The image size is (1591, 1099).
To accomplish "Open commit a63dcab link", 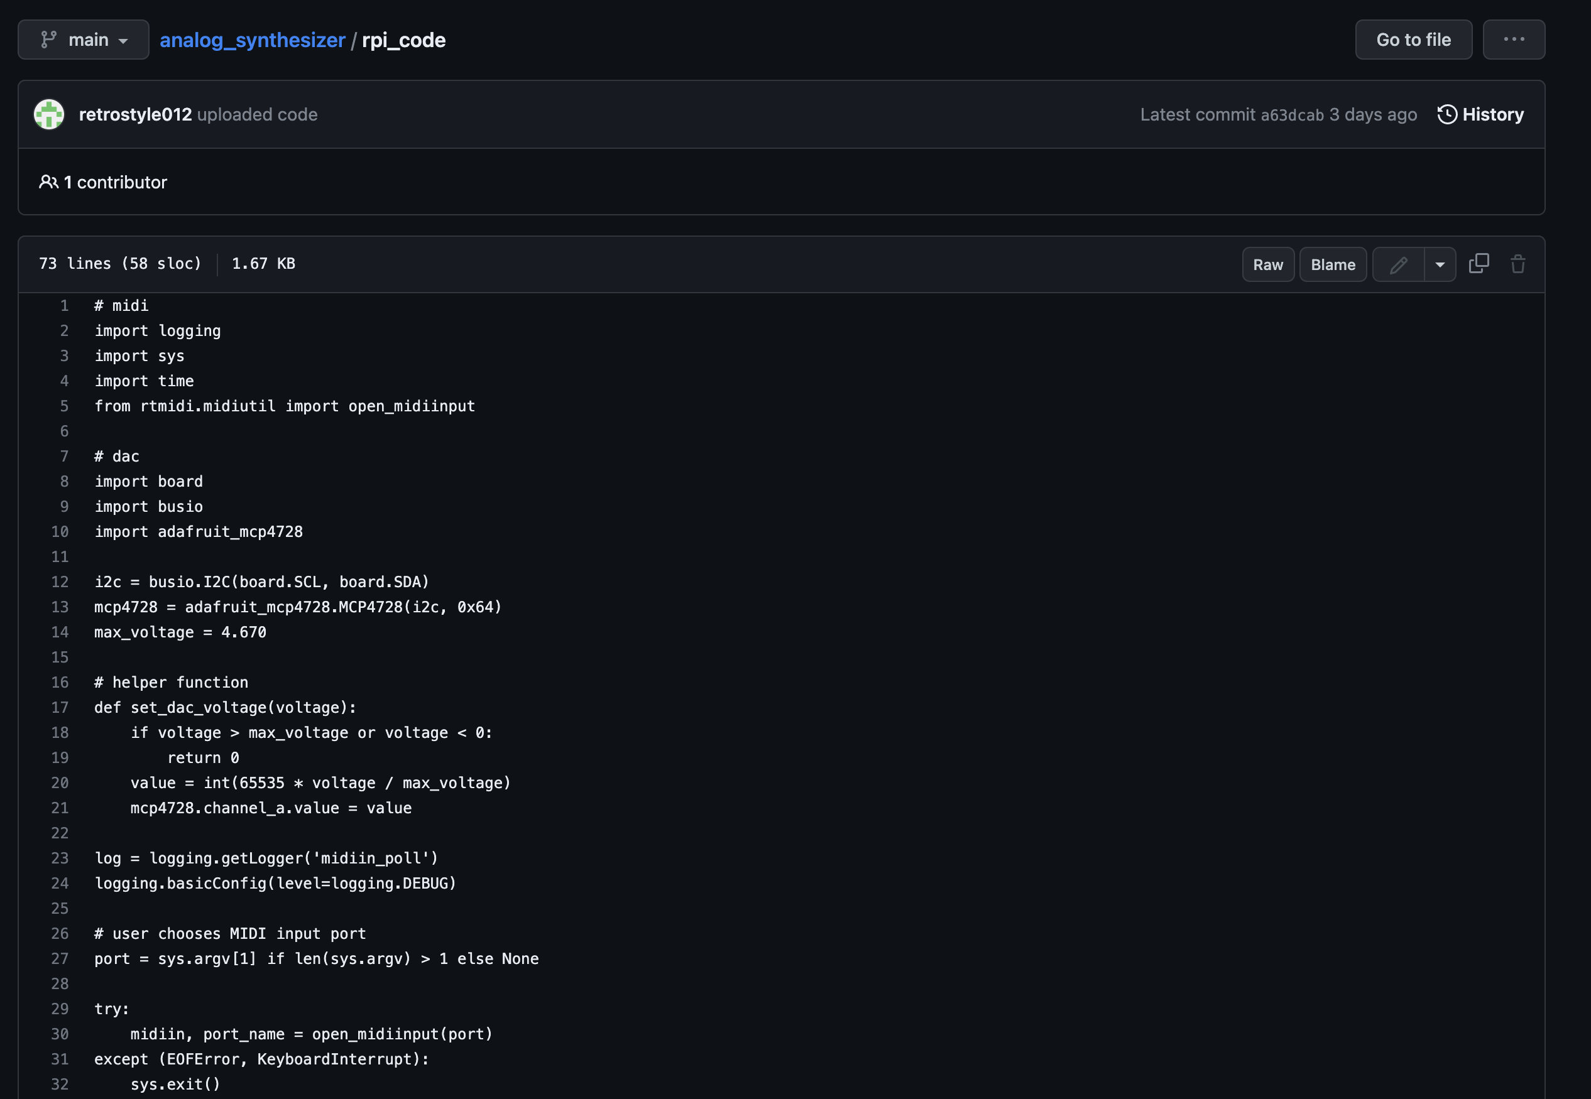I will [1292, 115].
